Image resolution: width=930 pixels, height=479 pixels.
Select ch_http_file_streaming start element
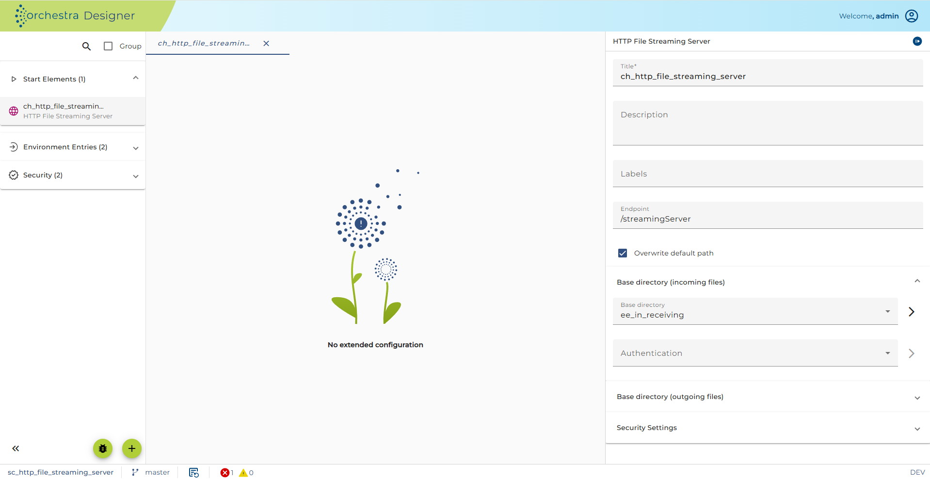[x=73, y=111]
